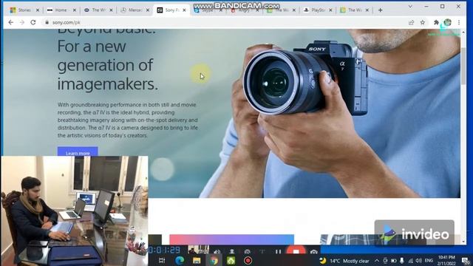Click the 'imagemakers.' headline text

coord(108,83)
